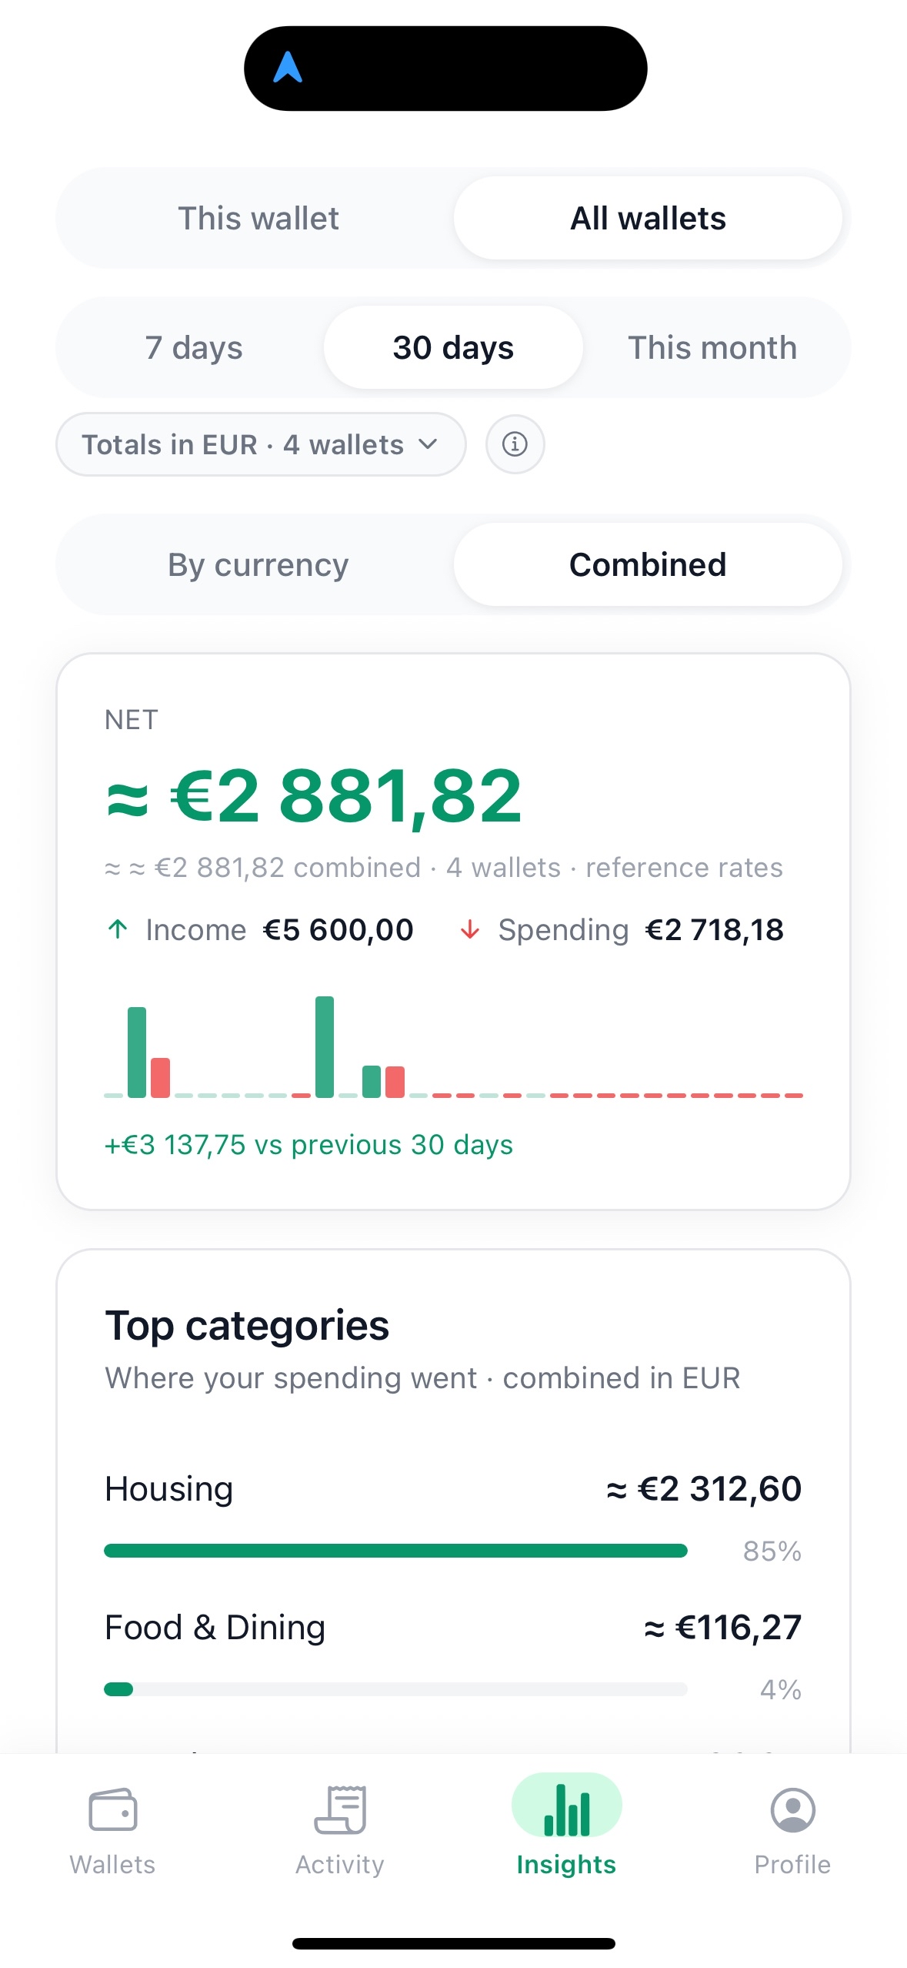Viewport: 907px width, 1968px height.
Task: Tap the green income up-arrow icon
Action: (118, 929)
